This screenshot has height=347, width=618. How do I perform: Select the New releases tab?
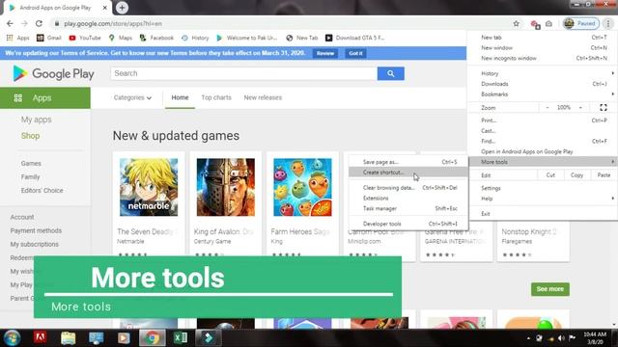[263, 97]
